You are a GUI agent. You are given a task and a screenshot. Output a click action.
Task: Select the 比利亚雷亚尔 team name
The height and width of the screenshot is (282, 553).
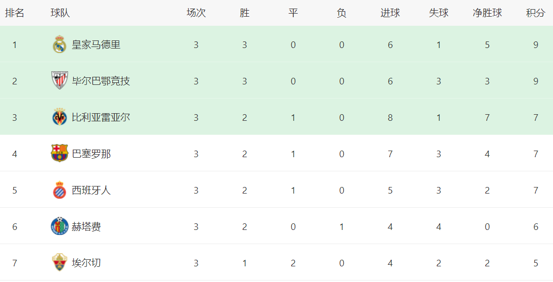point(101,117)
